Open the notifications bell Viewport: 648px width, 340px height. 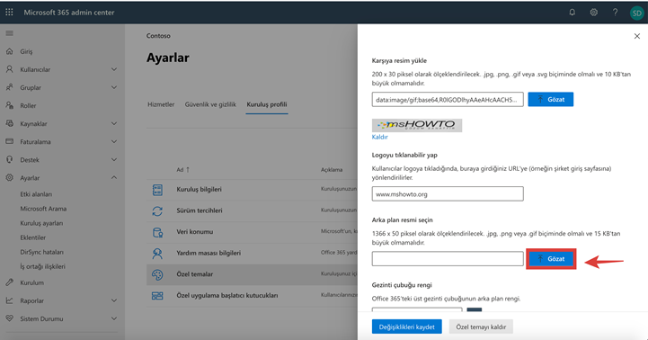tap(572, 13)
